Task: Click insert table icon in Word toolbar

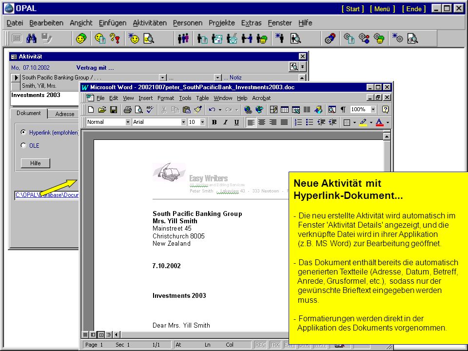Action: point(284,110)
